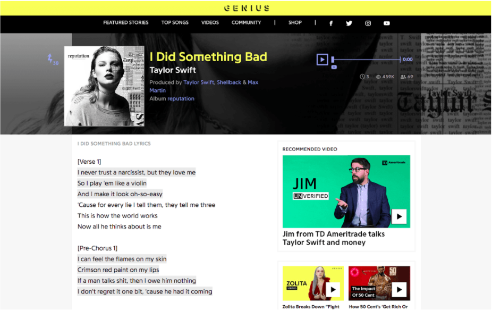Click the page views eye icon
The image size is (492, 310).
tap(378, 77)
